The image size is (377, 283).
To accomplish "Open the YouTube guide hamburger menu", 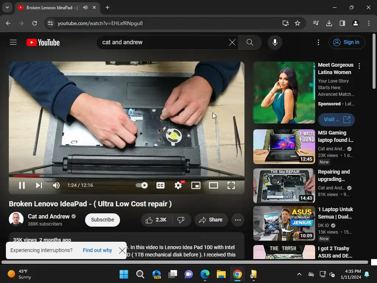I will [13, 42].
